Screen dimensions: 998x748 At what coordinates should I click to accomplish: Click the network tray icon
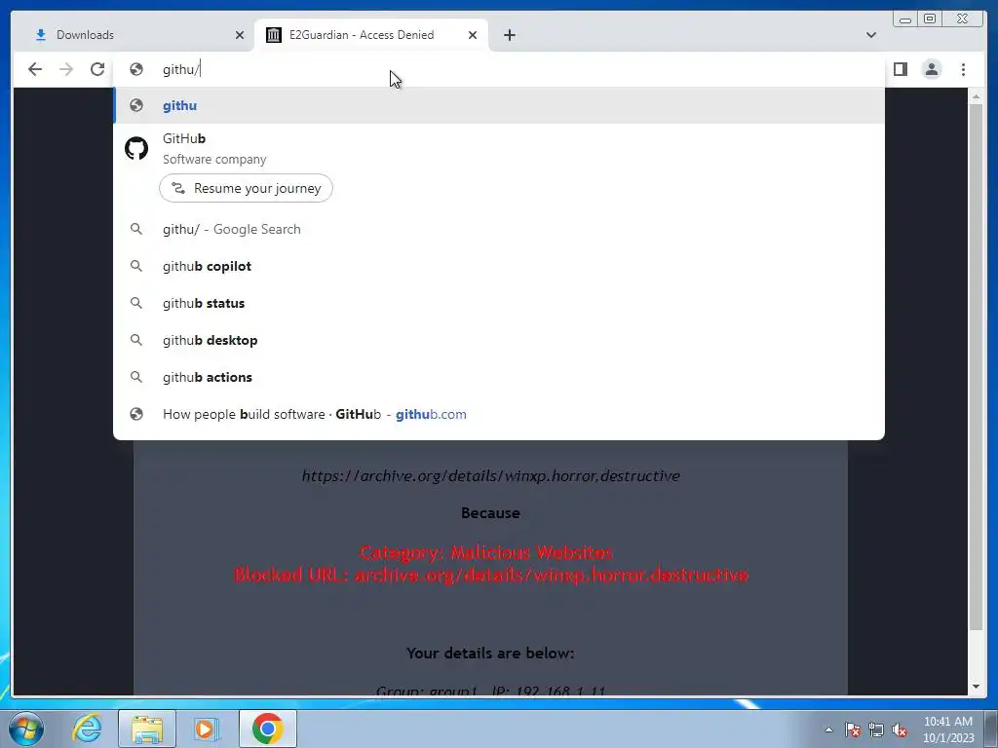[876, 729]
